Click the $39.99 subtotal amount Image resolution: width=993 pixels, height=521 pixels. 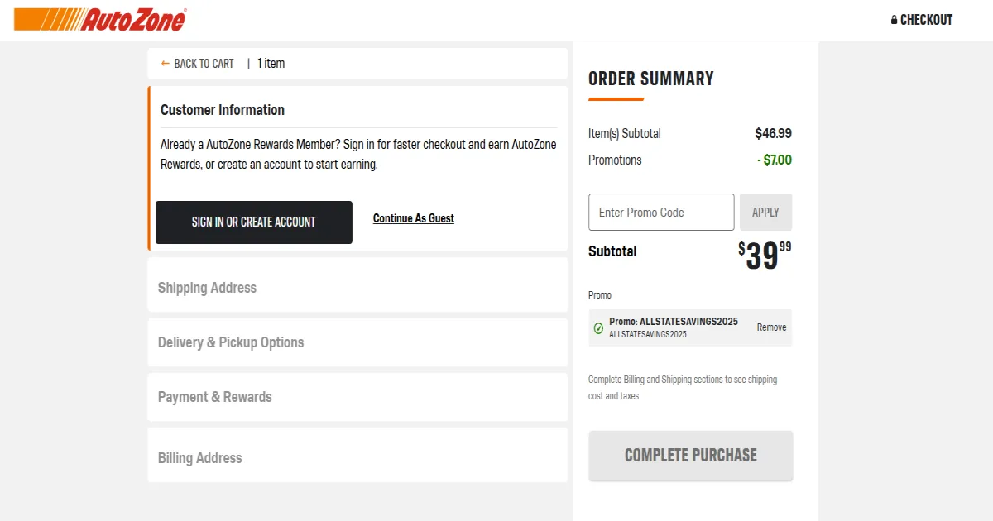765,255
